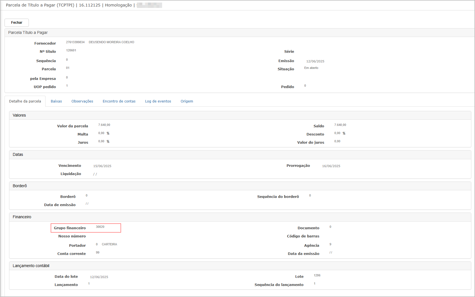Viewport: 475px width, 297px height.
Task: Open the Encontro de contas tab
Action: (119, 101)
